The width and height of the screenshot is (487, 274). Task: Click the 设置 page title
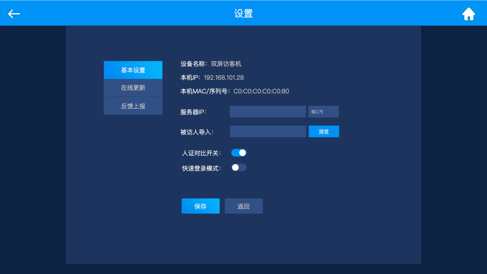coord(243,14)
